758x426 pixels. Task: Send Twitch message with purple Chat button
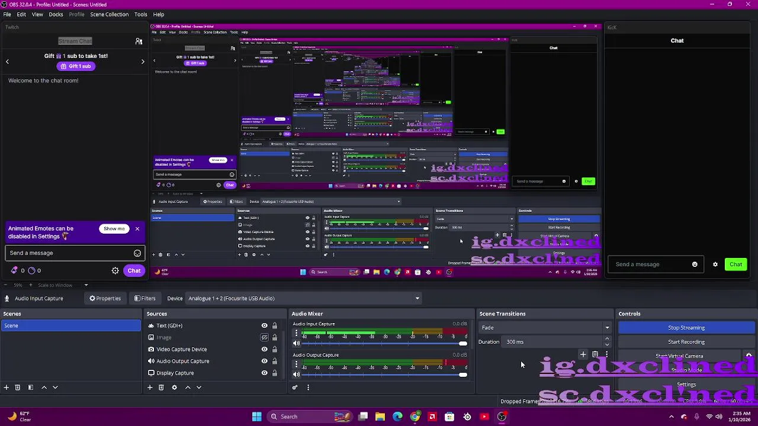(x=134, y=271)
